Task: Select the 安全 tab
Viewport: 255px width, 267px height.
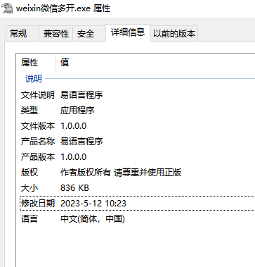Action: pos(89,34)
